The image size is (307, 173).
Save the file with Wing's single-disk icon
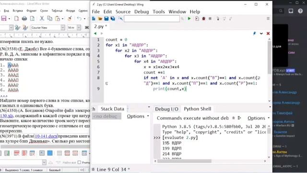[106, 19]
